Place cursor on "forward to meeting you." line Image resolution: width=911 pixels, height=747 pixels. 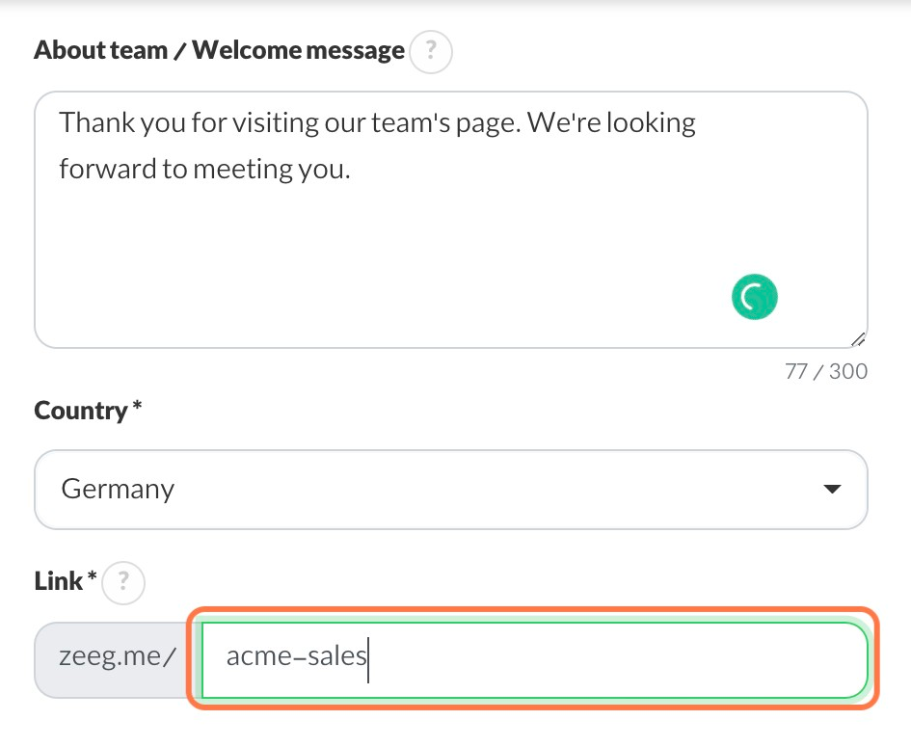[x=204, y=170]
